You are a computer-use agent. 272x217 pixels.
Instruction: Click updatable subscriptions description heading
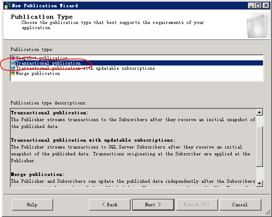[93, 140]
